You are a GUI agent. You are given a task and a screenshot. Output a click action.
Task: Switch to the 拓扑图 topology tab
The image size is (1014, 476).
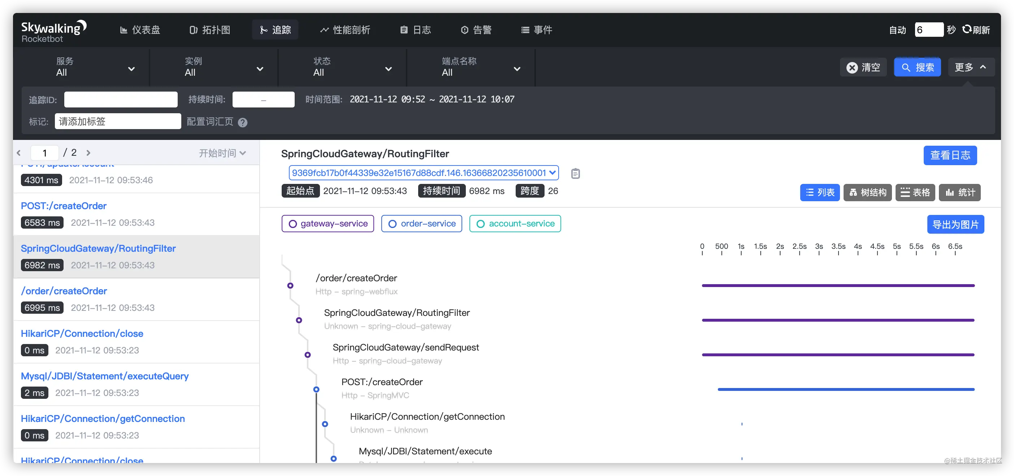point(210,30)
